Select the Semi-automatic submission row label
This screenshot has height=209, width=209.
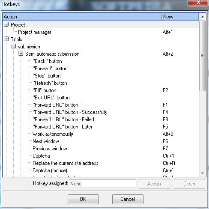(x=52, y=54)
